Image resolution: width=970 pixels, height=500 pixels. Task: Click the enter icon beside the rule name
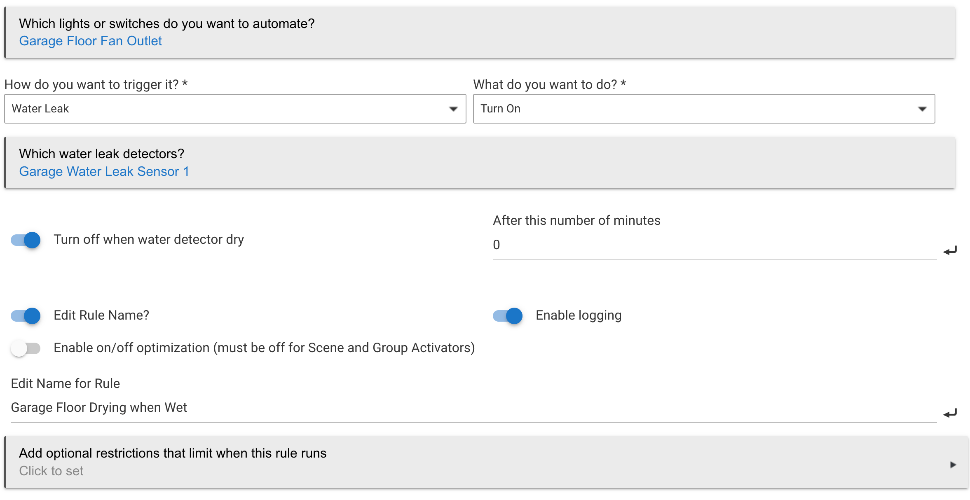pyautogui.click(x=950, y=413)
